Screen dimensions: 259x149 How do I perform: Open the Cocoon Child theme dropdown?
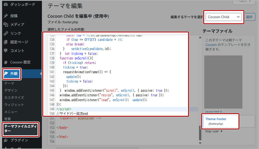coord(223,17)
